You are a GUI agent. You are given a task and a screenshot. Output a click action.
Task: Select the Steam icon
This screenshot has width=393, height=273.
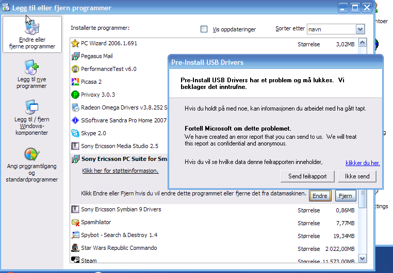click(x=75, y=260)
